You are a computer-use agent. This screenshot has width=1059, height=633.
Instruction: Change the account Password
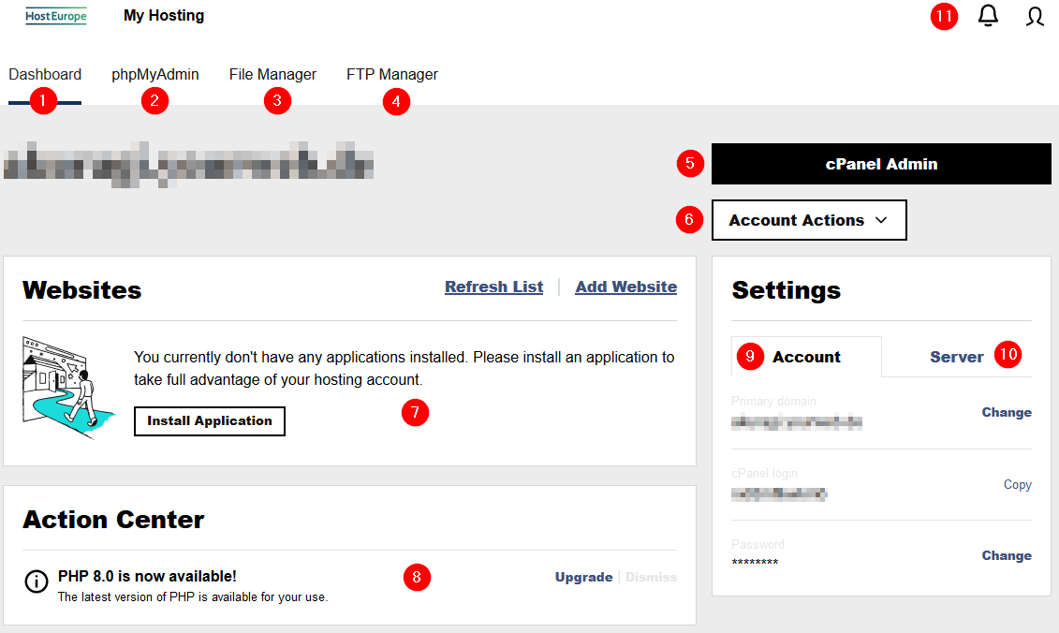[x=1007, y=555]
